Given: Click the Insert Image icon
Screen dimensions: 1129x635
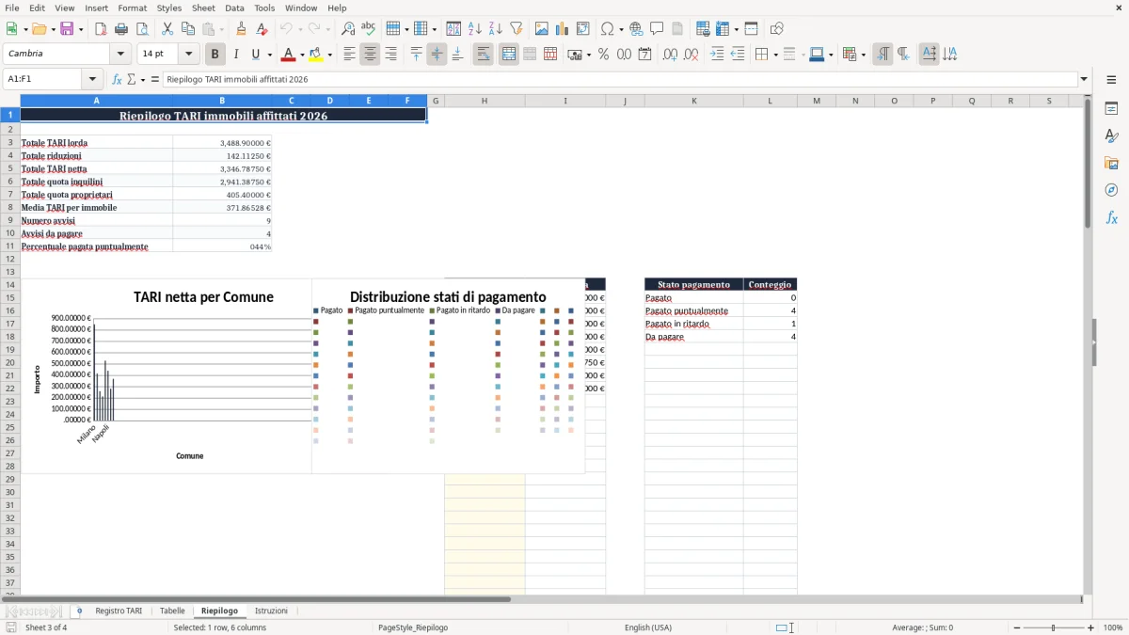Looking at the screenshot, I should coord(542,29).
